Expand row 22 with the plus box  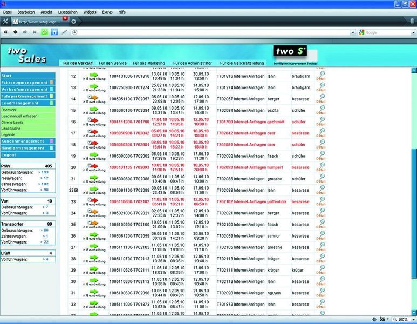click(76, 191)
